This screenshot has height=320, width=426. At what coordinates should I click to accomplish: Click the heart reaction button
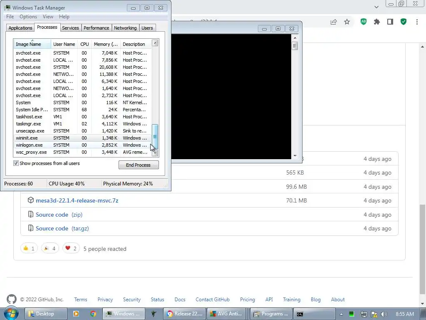click(71, 248)
